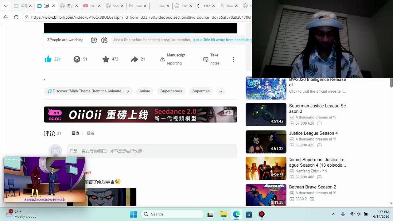Share the video using arrow icon
The width and height of the screenshot is (393, 221).
134,59
